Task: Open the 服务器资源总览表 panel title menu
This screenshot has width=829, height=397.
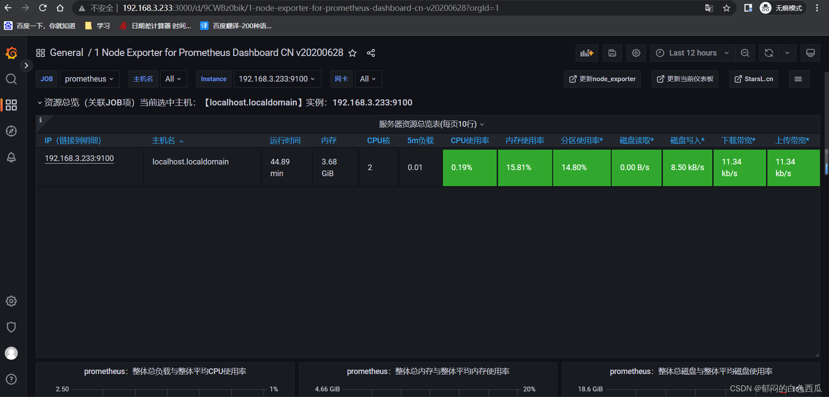Action: coord(431,124)
